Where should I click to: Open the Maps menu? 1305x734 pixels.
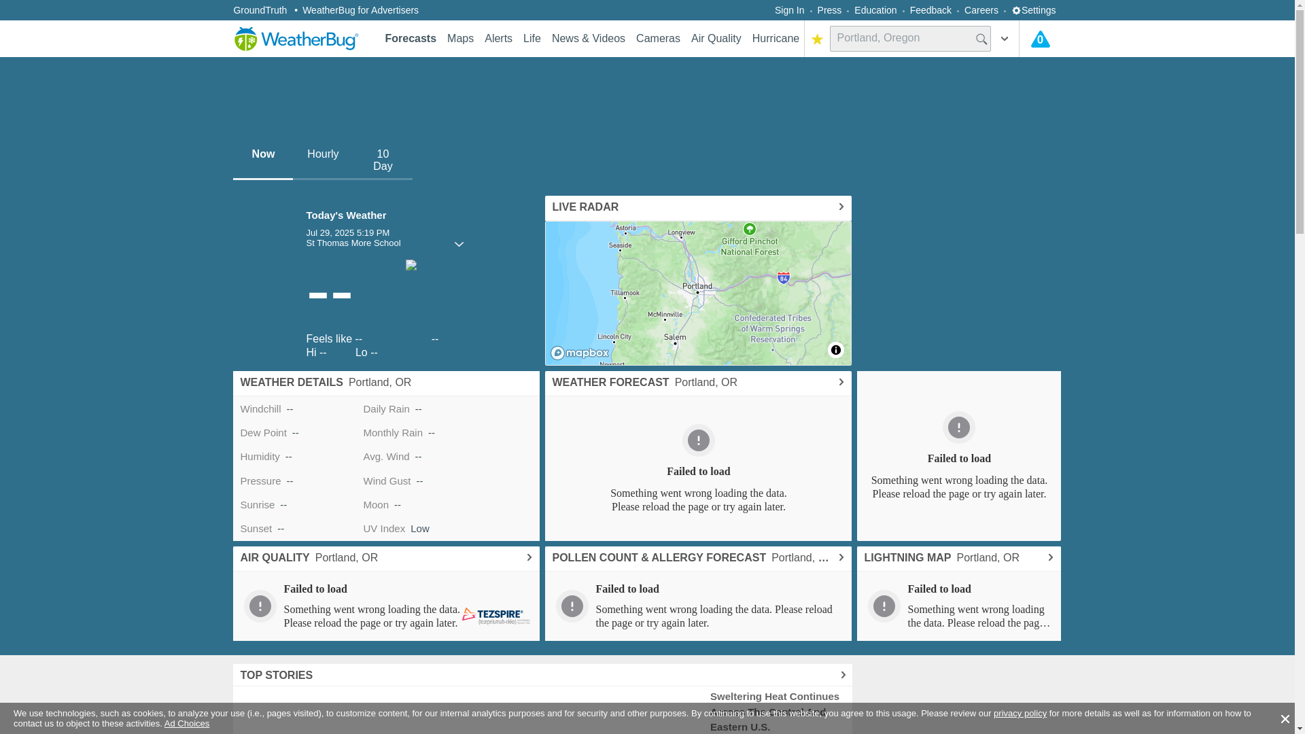(x=460, y=39)
